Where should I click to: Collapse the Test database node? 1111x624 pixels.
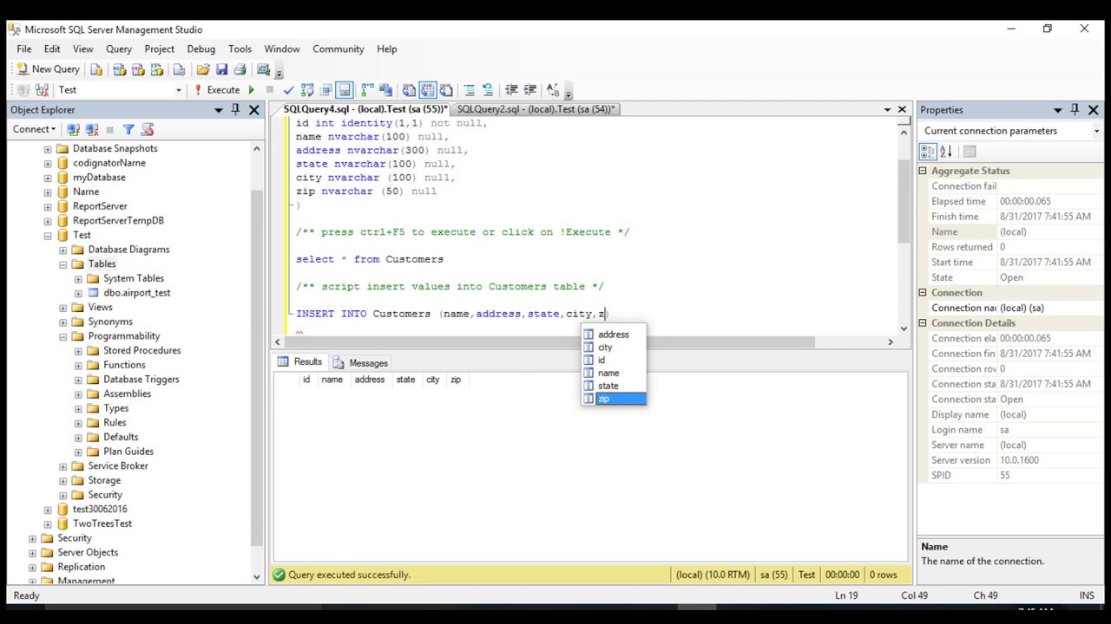tap(48, 235)
